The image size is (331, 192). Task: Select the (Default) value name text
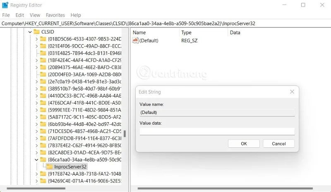pyautogui.click(x=149, y=40)
